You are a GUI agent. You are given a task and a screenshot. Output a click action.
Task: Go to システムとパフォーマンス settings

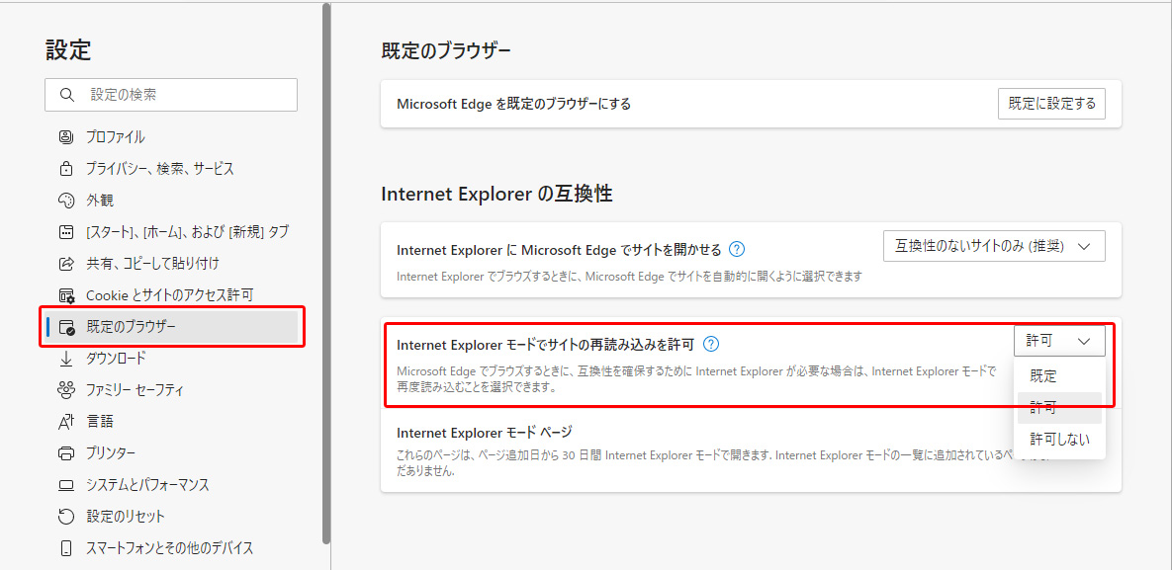pyautogui.click(x=147, y=485)
